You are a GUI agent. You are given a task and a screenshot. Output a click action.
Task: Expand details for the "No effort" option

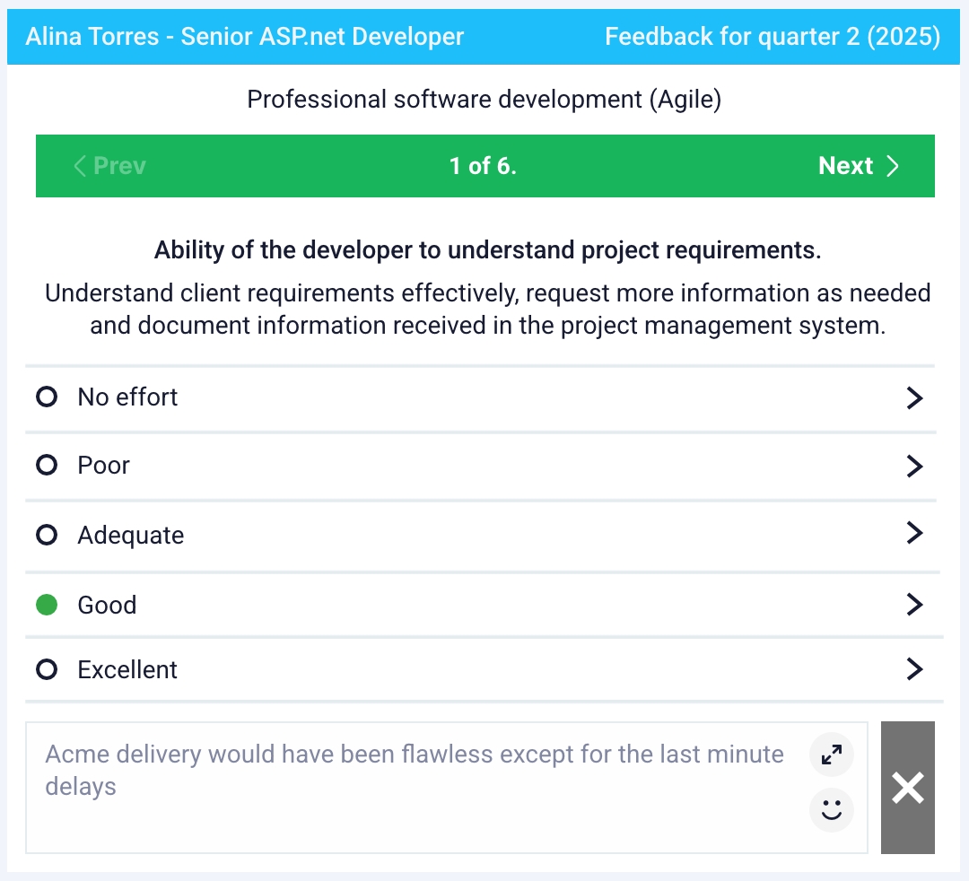[x=914, y=397]
